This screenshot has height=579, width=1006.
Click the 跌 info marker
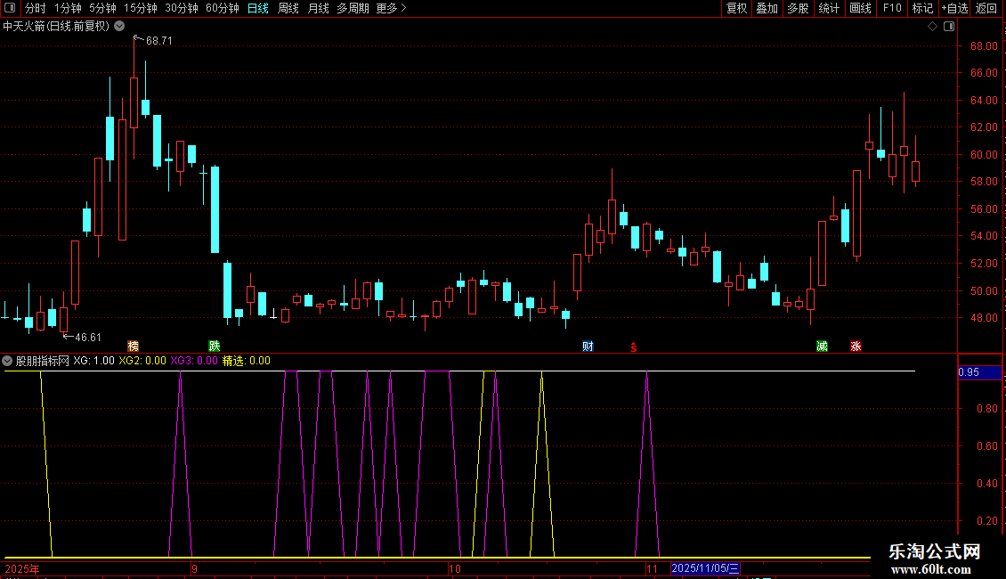215,346
